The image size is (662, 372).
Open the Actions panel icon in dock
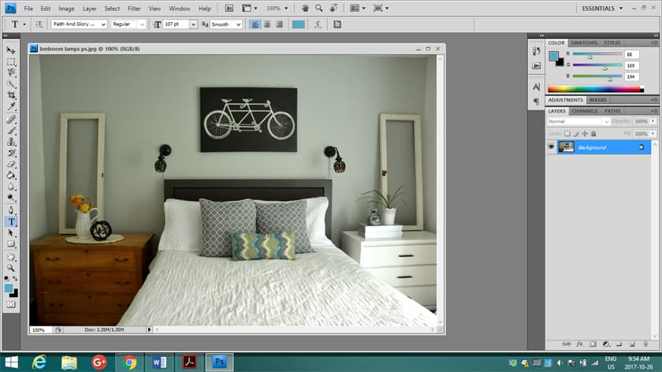tap(536, 66)
